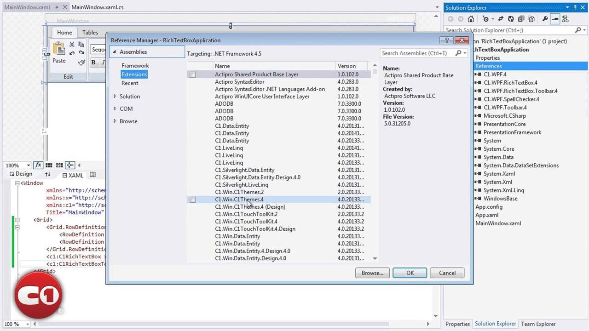The image size is (589, 331).
Task: Click the Properties wrench icon
Action: pyautogui.click(x=545, y=19)
